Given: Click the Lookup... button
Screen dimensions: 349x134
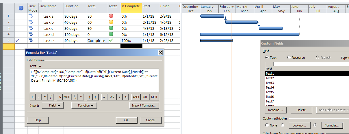Looking at the screenshot, I should 299,125.
